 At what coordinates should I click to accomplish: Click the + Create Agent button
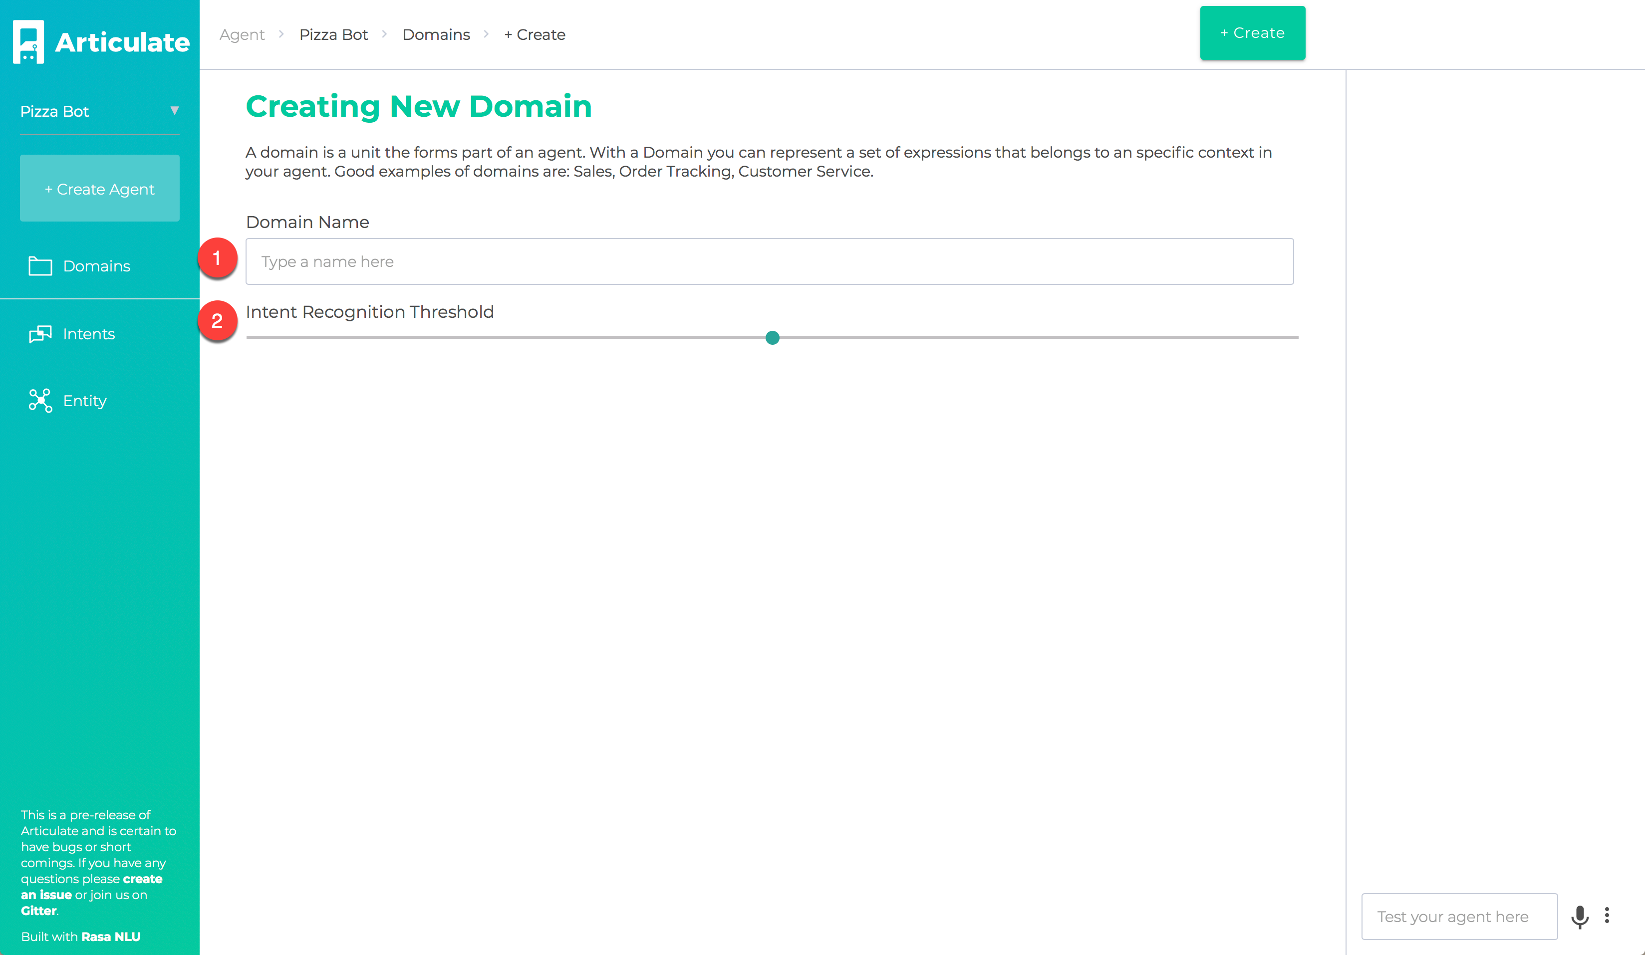[x=99, y=188]
